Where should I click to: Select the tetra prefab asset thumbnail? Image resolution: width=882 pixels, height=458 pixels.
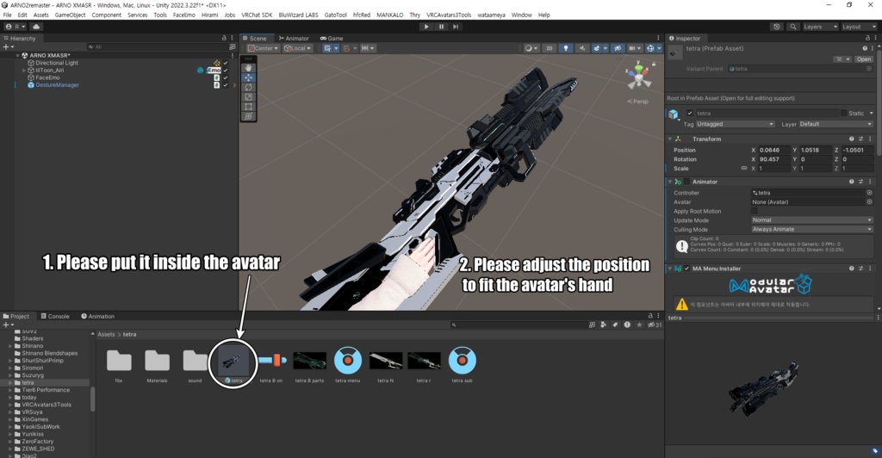tap(233, 361)
